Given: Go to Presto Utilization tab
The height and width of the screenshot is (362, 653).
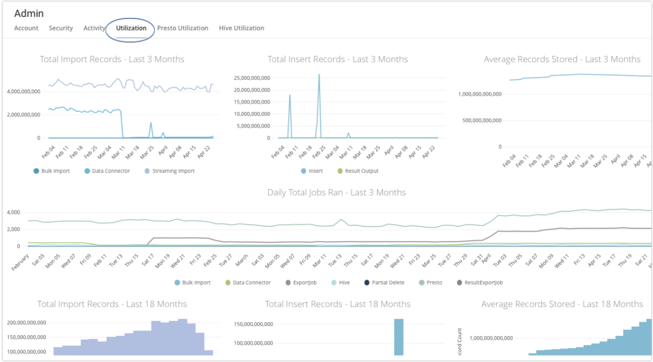Looking at the screenshot, I should click(x=183, y=28).
